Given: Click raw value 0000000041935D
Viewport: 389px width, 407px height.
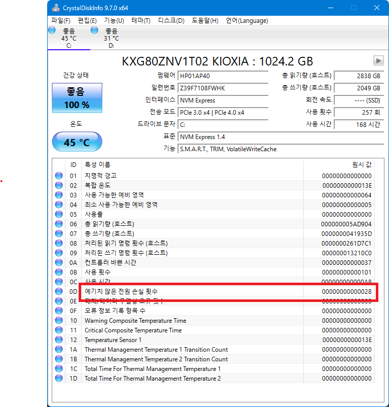Looking at the screenshot, I should click(347, 233).
